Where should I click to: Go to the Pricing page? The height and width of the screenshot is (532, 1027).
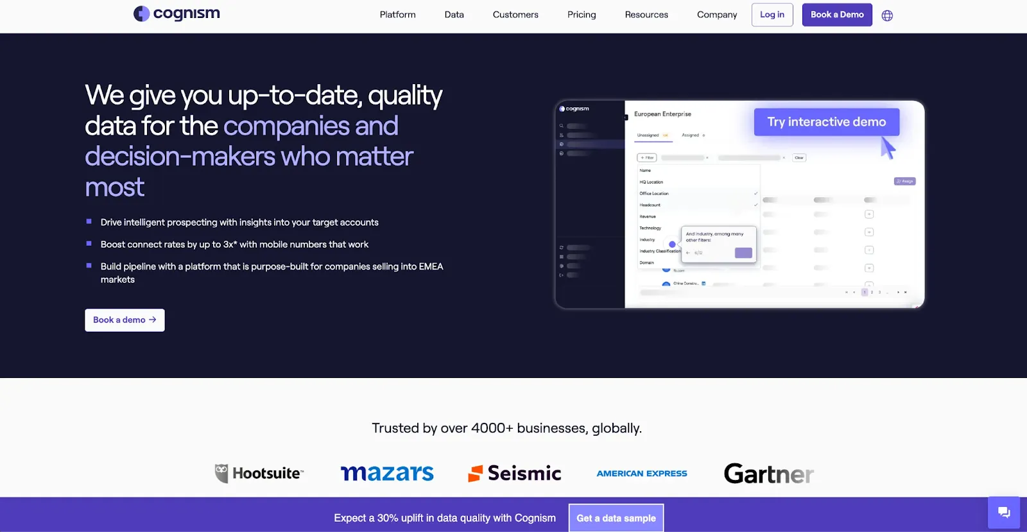point(582,15)
